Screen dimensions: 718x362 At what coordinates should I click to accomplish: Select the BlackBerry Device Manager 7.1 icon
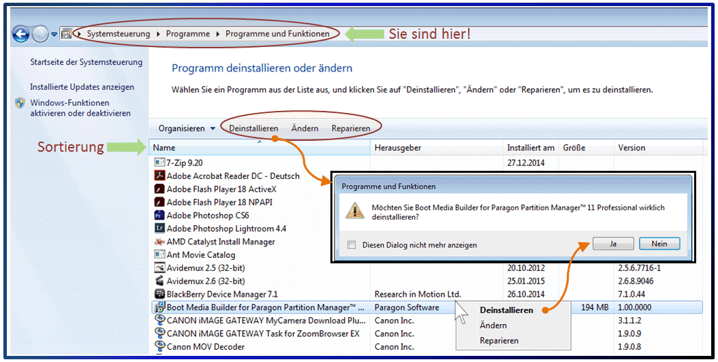coord(160,294)
